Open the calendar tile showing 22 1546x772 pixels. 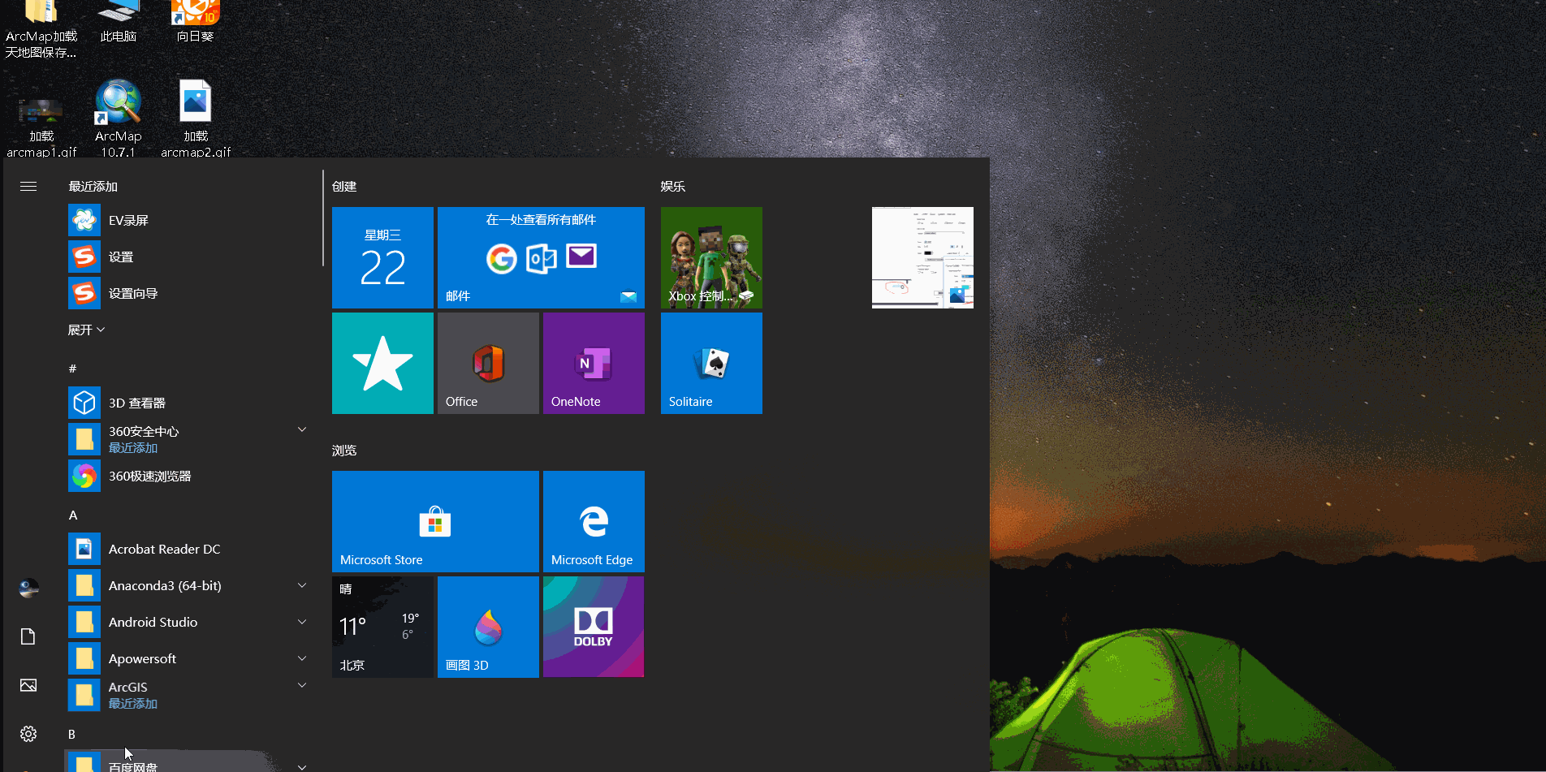pos(382,257)
